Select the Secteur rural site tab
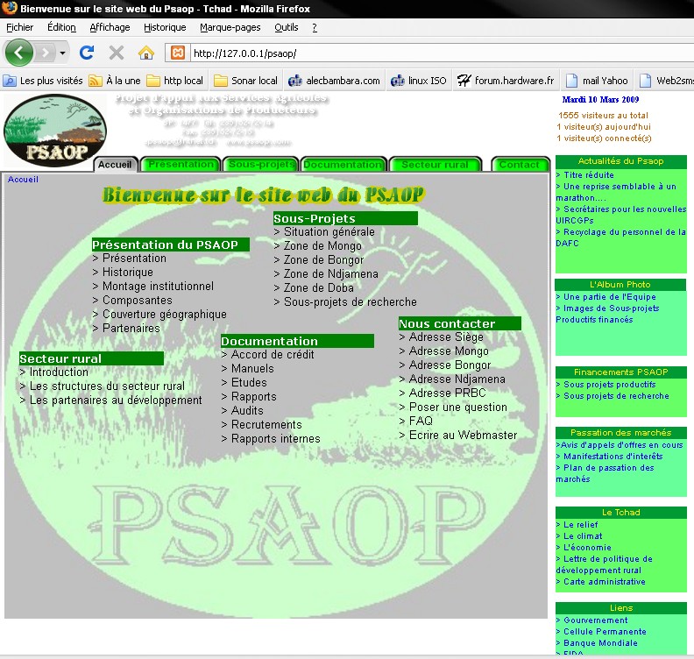694x659 pixels. 435,164
